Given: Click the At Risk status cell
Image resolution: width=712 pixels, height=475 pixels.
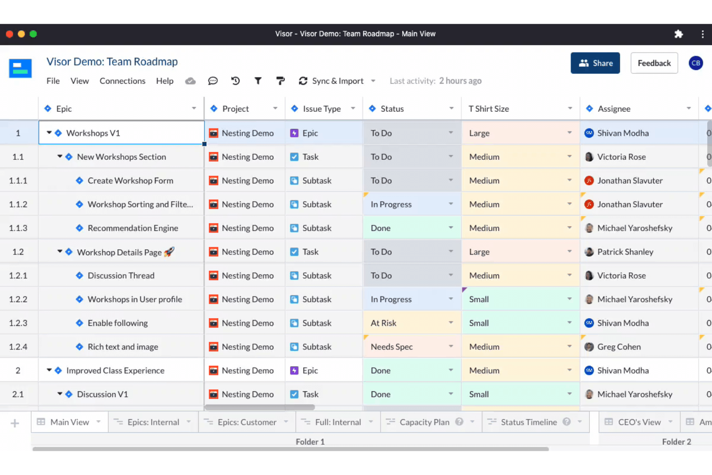Looking at the screenshot, I should (412, 323).
